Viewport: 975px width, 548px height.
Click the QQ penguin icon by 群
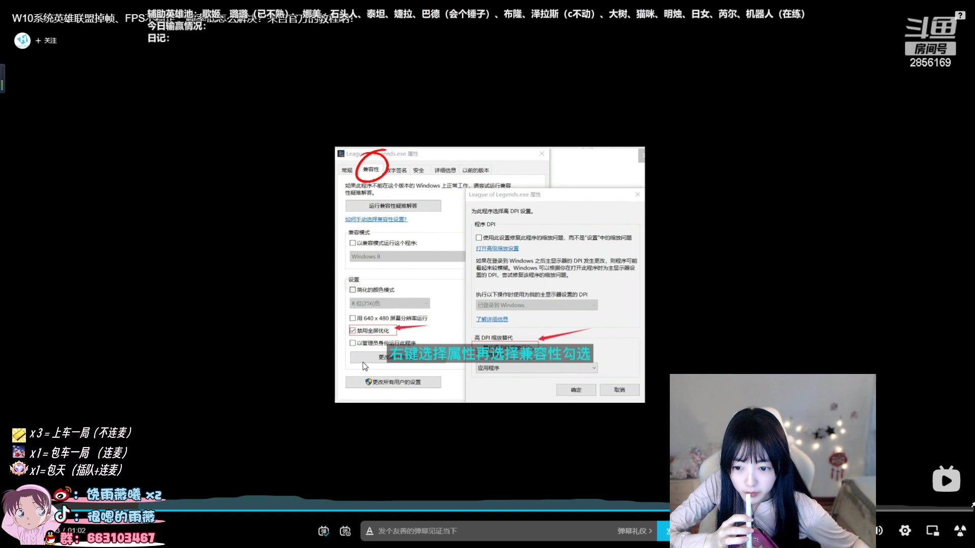pyautogui.click(x=50, y=537)
